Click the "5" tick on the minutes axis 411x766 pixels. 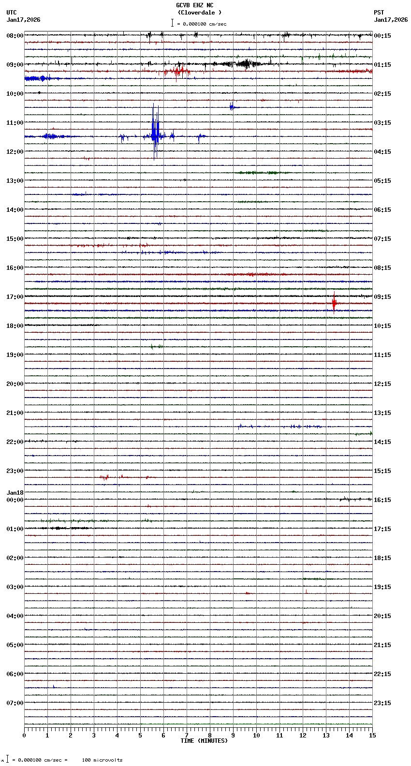140,736
